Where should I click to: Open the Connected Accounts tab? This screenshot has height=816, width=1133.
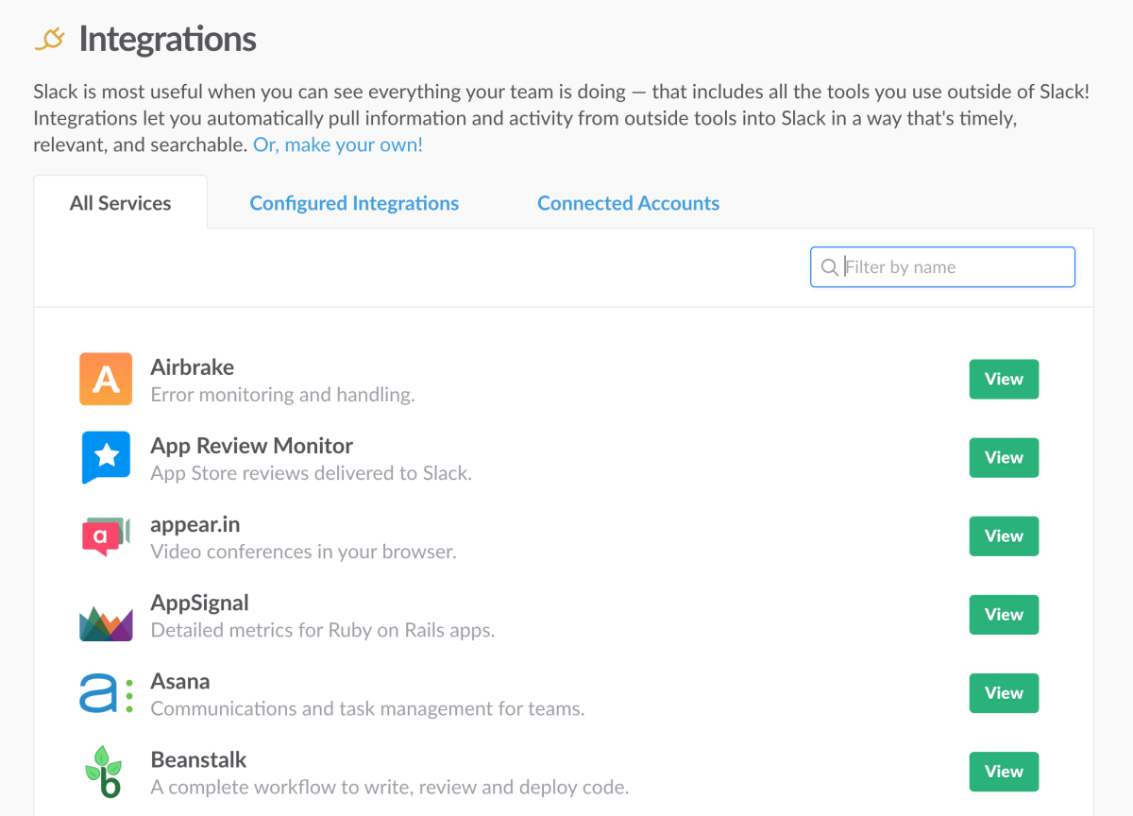[628, 202]
